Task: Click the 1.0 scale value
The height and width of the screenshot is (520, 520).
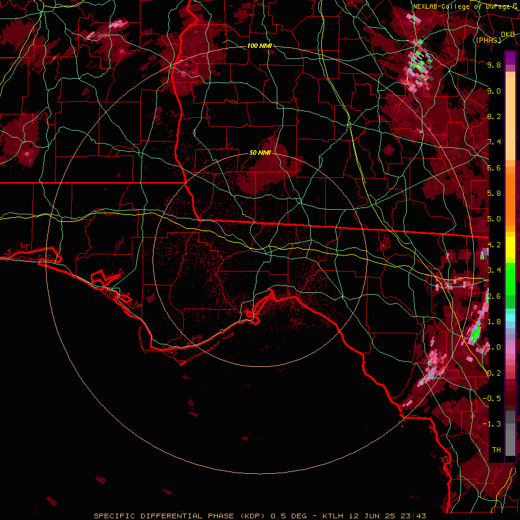Action: coord(494,347)
